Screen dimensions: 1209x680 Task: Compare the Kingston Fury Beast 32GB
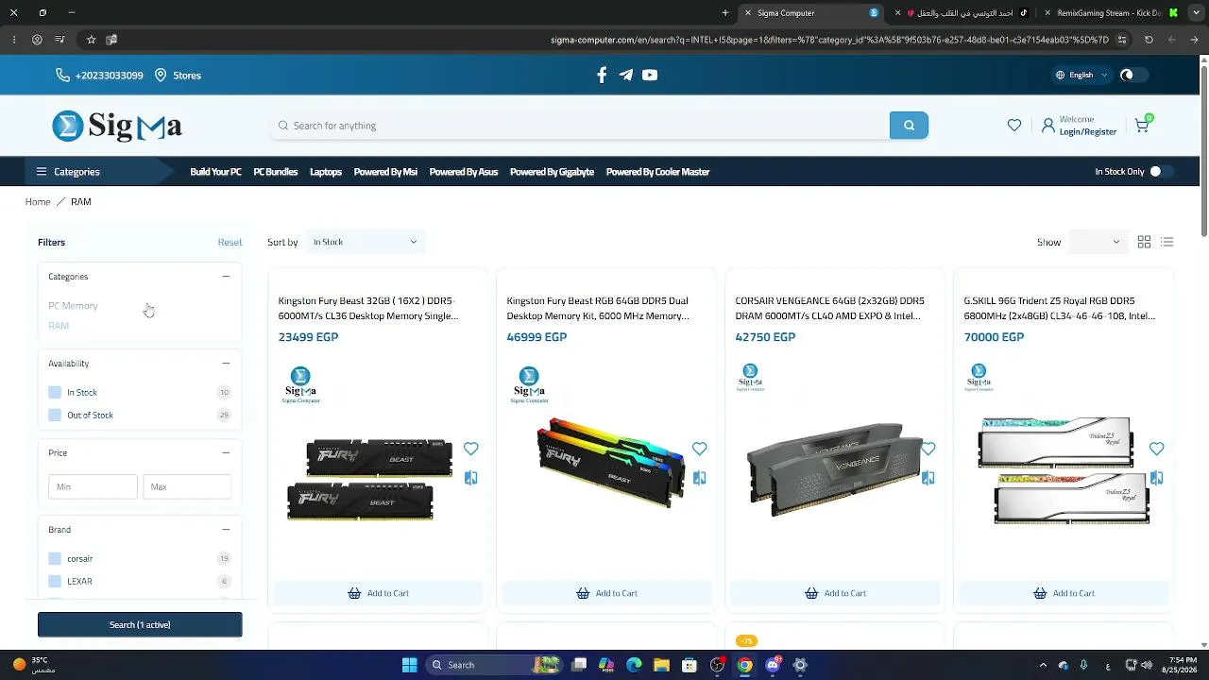[470, 478]
